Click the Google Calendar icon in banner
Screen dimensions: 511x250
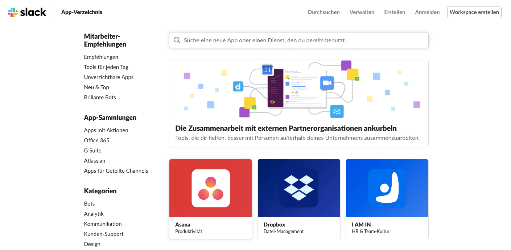pyautogui.click(x=267, y=69)
